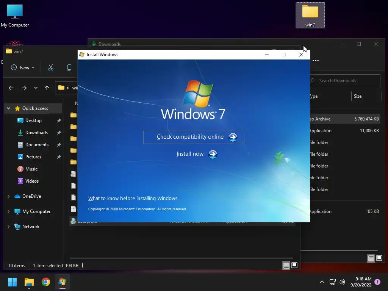
Task: Open the New menu in win7 window
Action: point(22,67)
